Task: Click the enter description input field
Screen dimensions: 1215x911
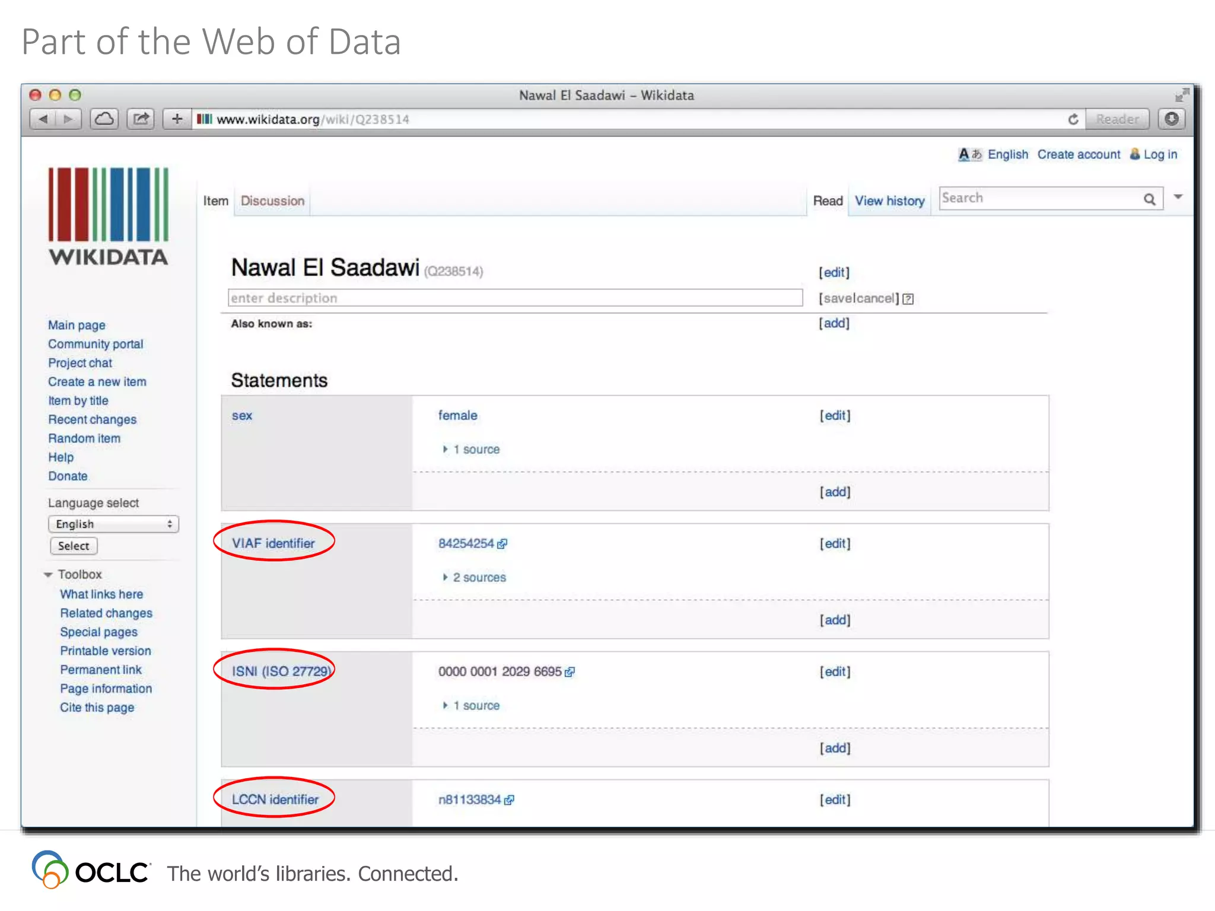Action: 515,298
